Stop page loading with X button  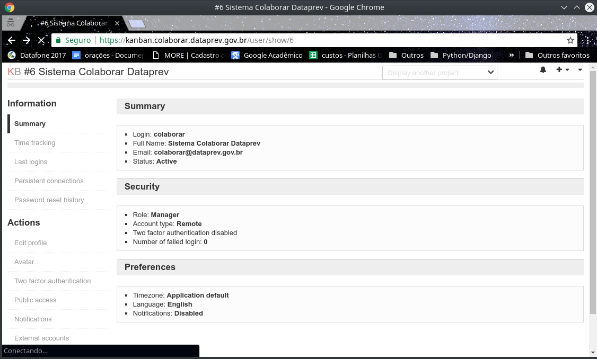point(41,40)
